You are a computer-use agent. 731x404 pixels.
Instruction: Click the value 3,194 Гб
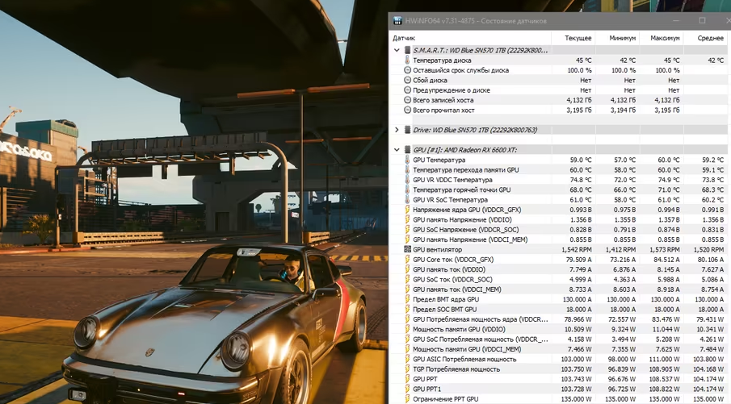(x=623, y=110)
